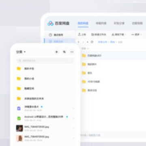Open the small history caret before refresh

88,42
